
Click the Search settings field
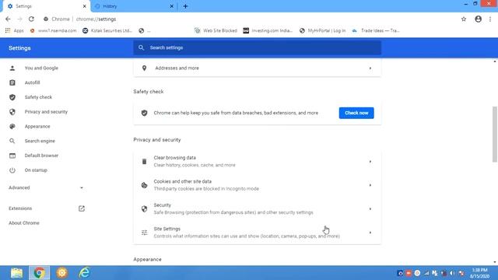258,47
